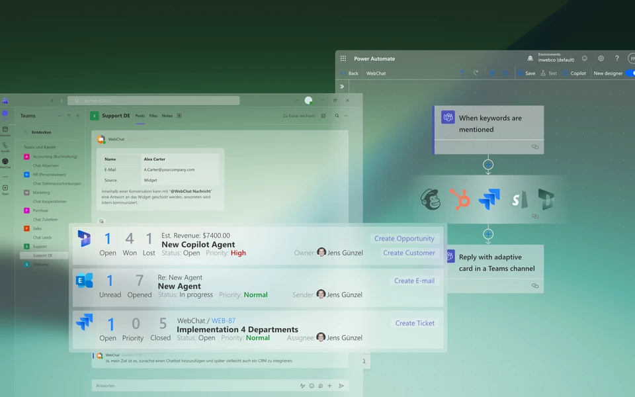
Task: Open Apps in Teams sidebar
Action: click(x=5, y=190)
